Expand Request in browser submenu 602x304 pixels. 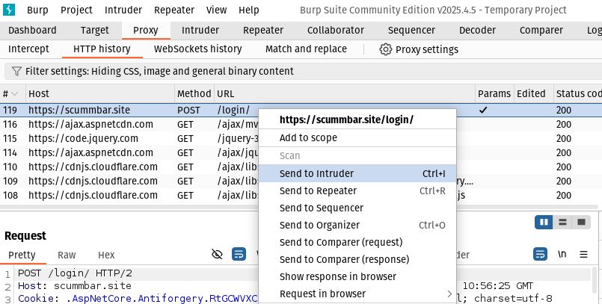(357, 294)
